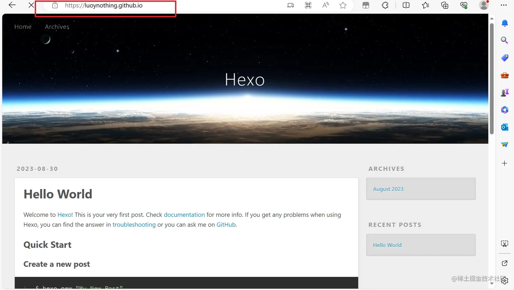This screenshot has width=514, height=290.
Task: Open the Hello World post title
Action: (58, 194)
